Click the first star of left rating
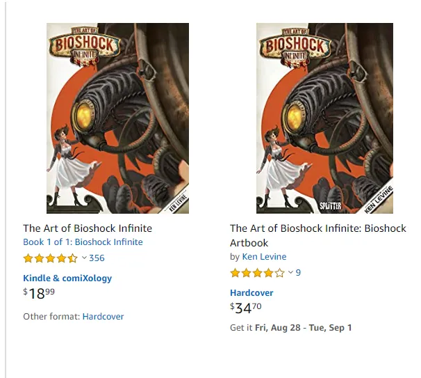 (x=28, y=258)
